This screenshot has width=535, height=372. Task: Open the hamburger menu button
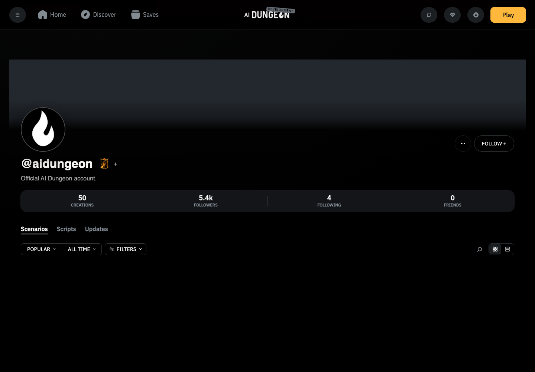[x=17, y=15]
